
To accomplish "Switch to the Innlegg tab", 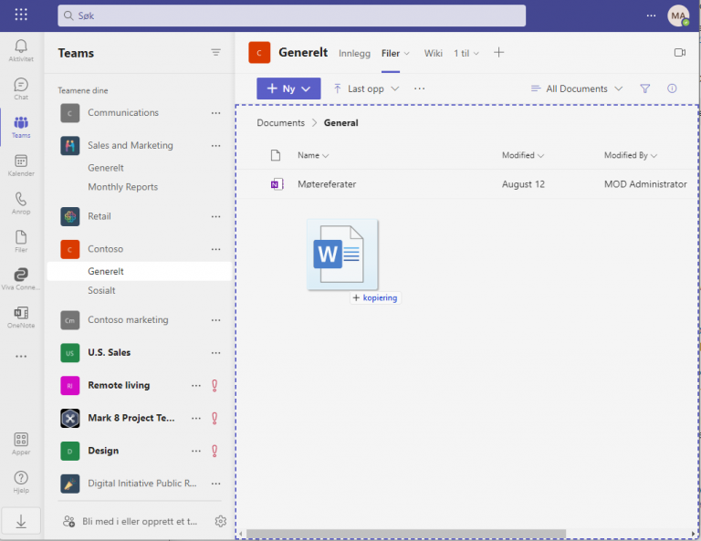I will click(355, 54).
